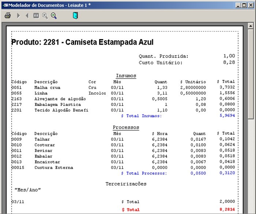Zoom in with the plus magnifier
Image resolution: width=256 pixels, height=214 pixels.
[x=45, y=16]
